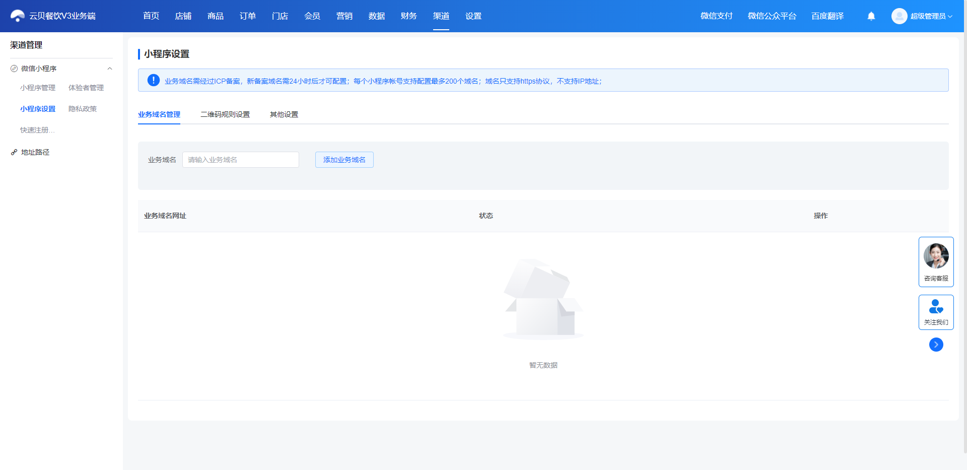Image resolution: width=967 pixels, height=470 pixels.
Task: Focus the 业务域名 input field
Action: click(x=241, y=160)
